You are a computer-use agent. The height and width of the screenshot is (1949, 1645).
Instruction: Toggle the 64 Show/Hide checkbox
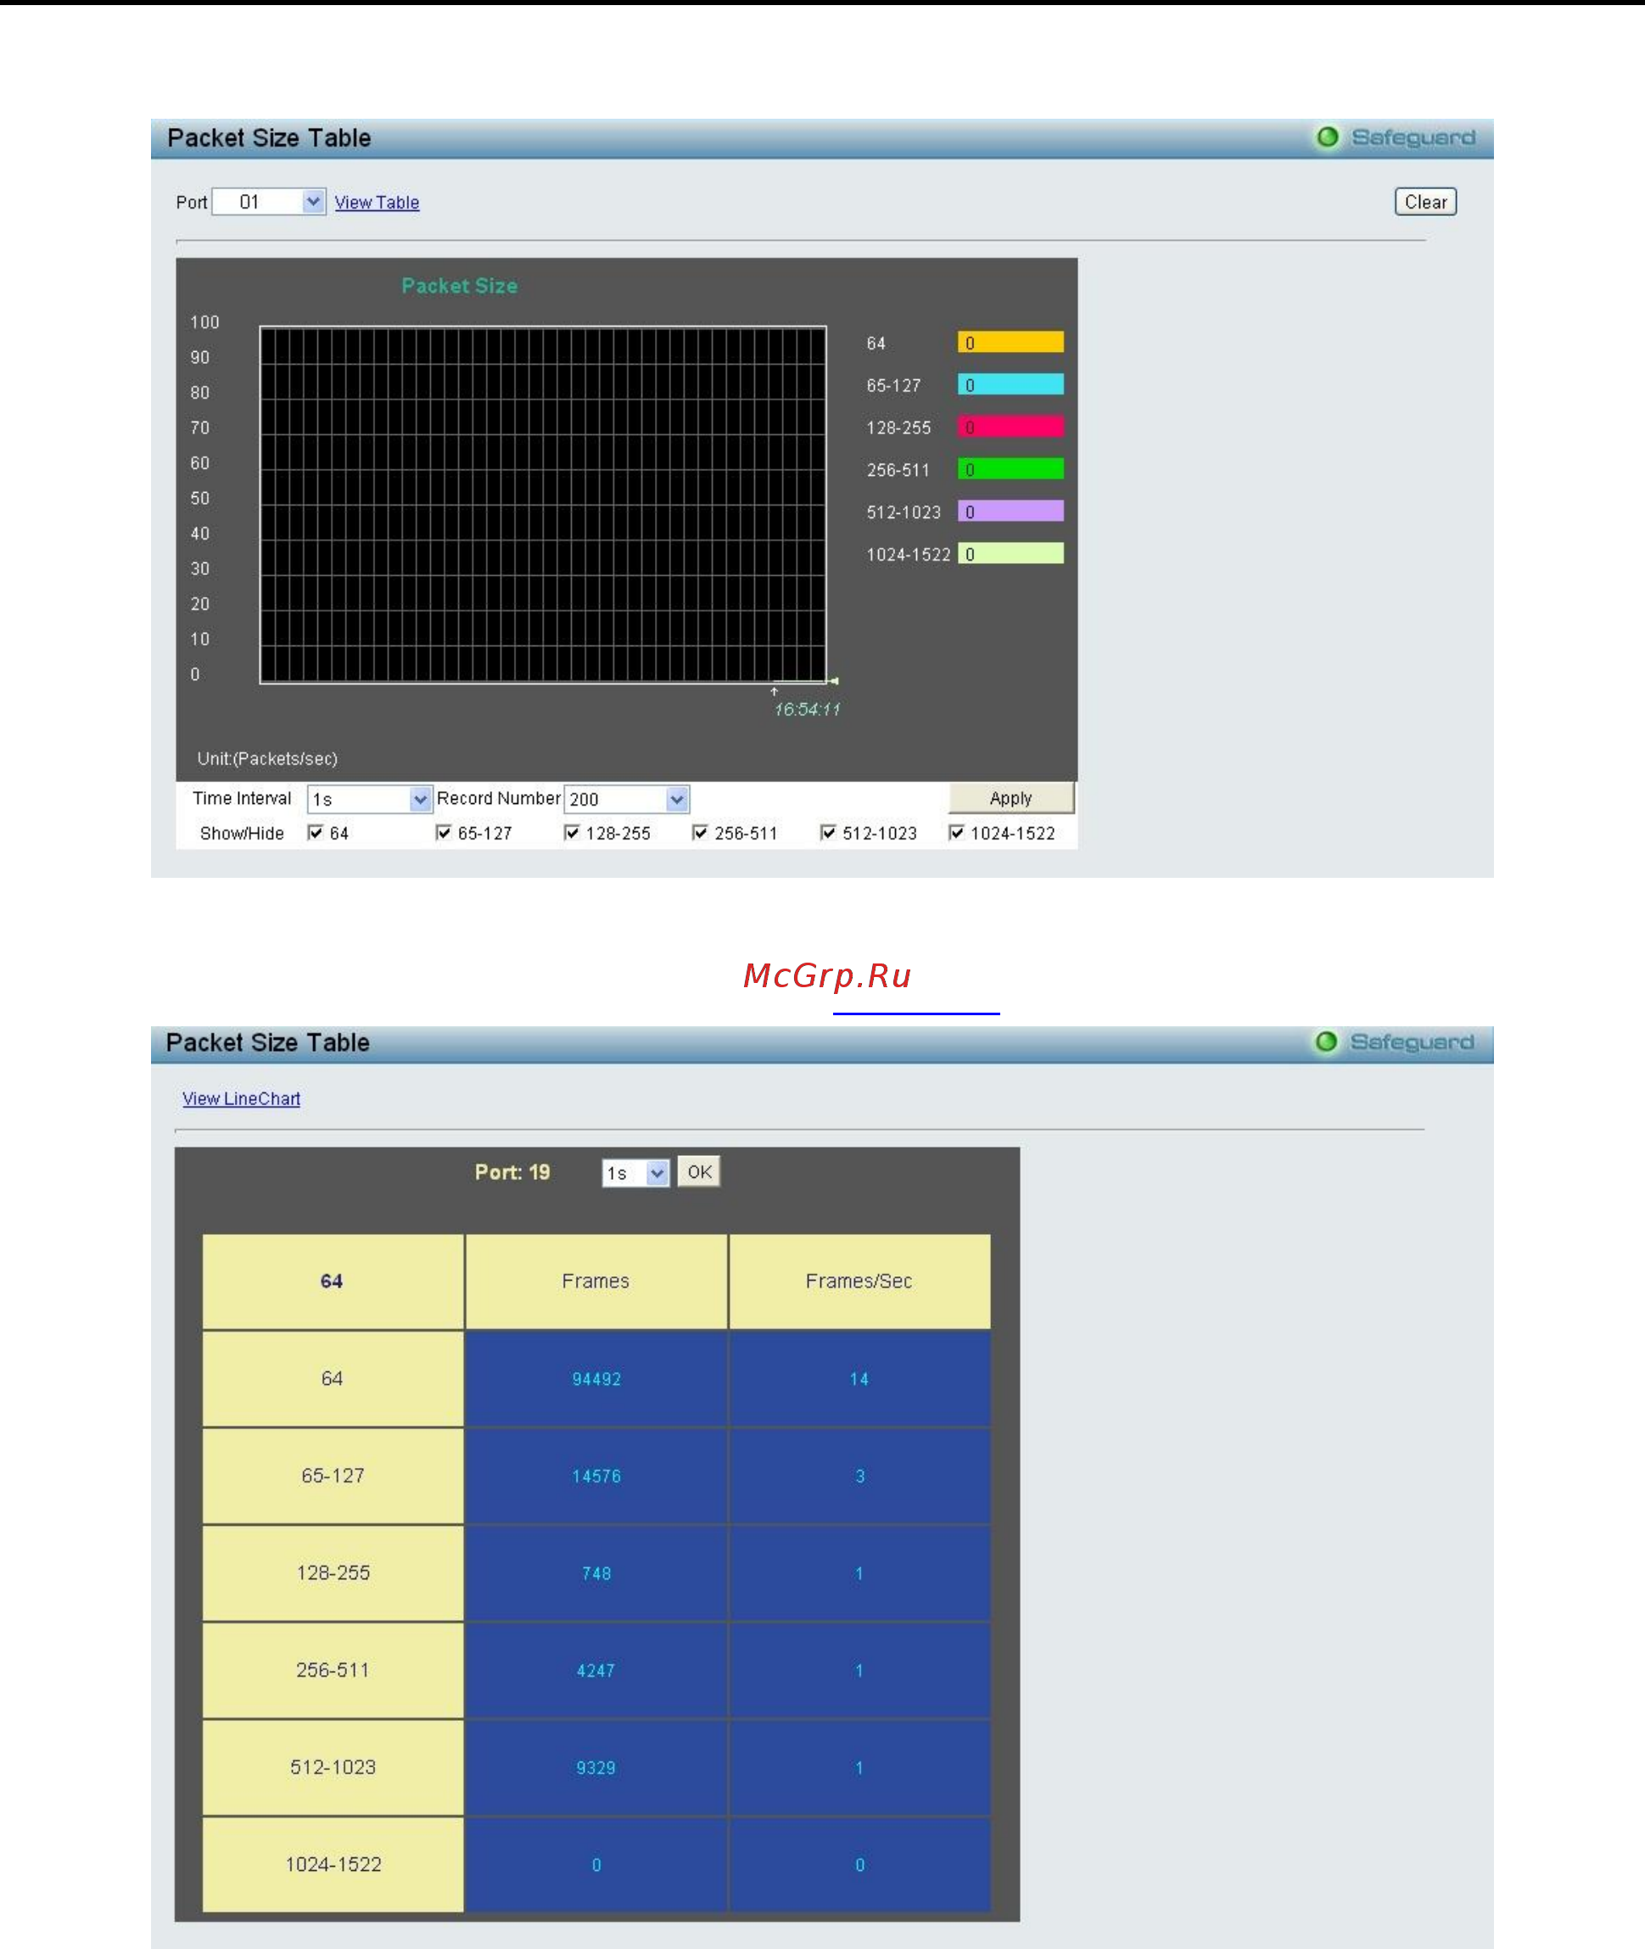point(316,832)
